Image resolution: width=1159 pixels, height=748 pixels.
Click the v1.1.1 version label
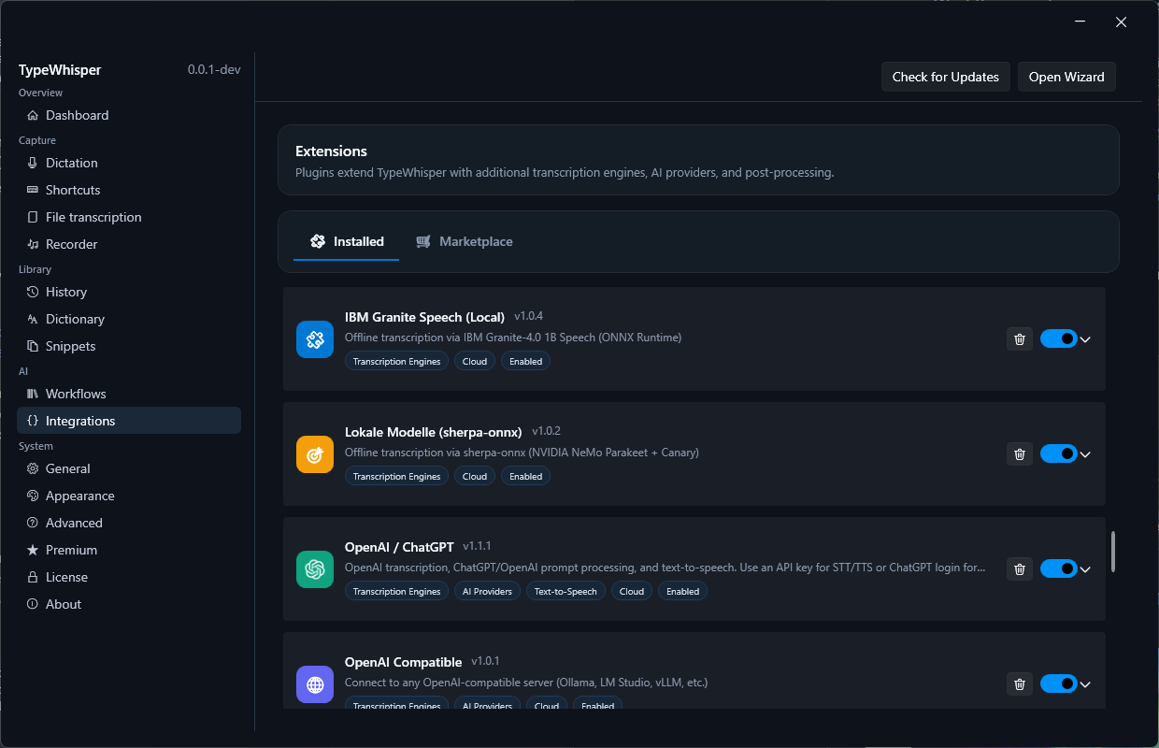(x=477, y=546)
